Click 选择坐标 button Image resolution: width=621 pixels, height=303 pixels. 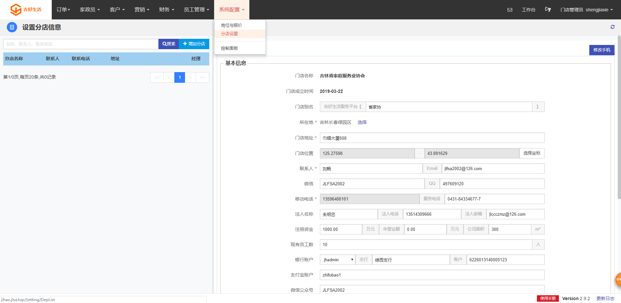[x=532, y=153]
